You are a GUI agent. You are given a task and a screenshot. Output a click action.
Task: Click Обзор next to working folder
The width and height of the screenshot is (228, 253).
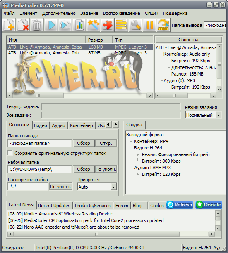(84, 169)
